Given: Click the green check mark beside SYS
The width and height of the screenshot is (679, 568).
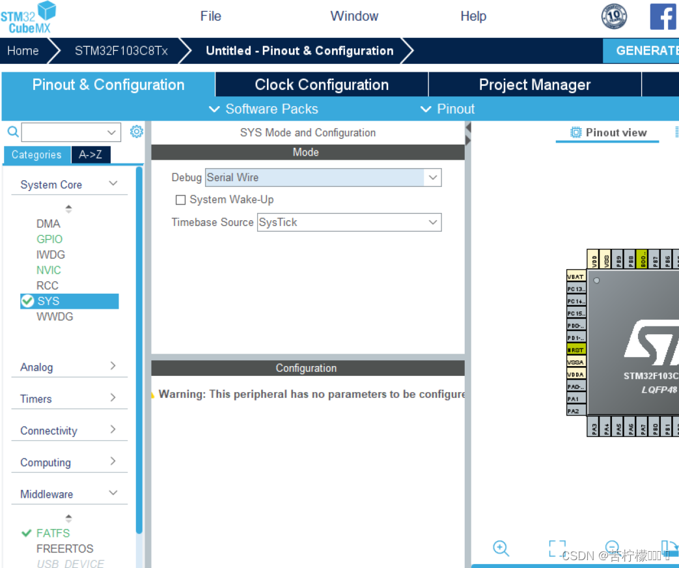Looking at the screenshot, I should pos(27,301).
